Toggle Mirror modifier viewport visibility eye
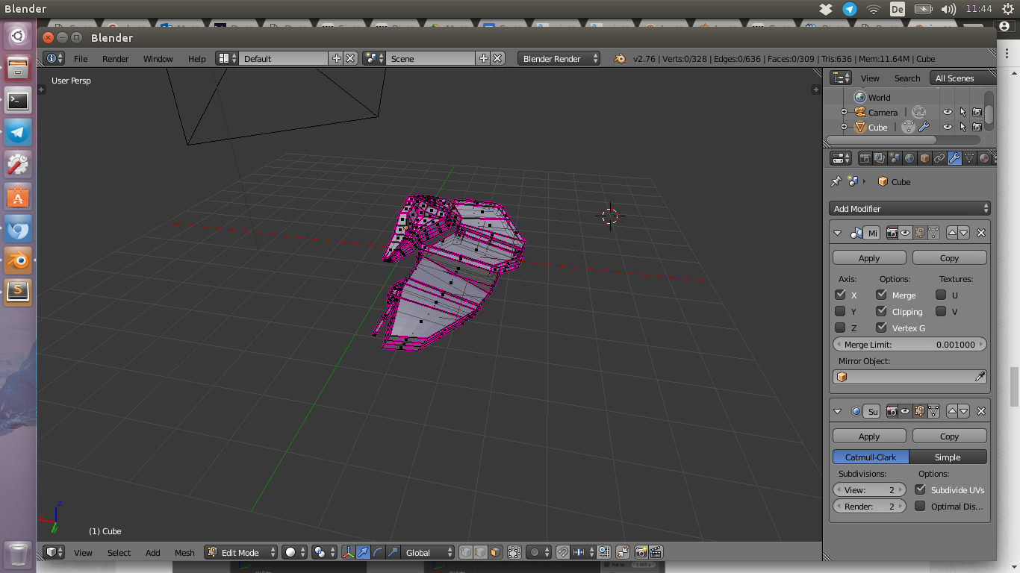The width and height of the screenshot is (1020, 573). [905, 233]
